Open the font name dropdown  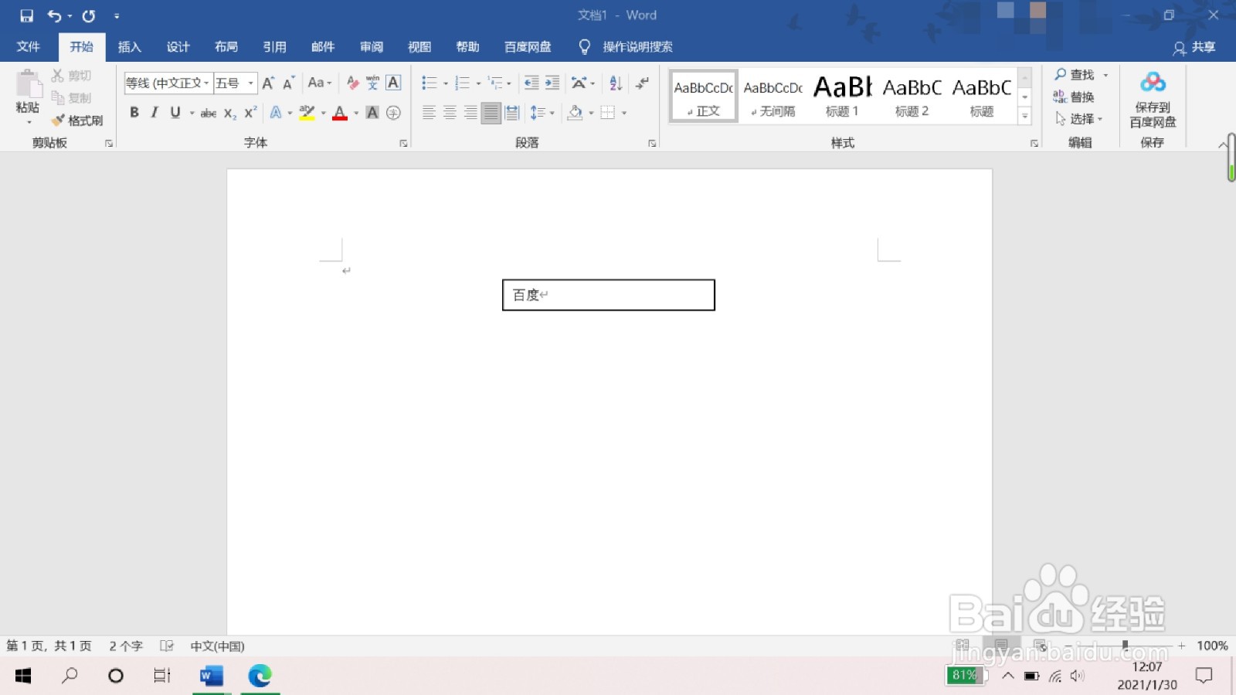[x=206, y=83]
